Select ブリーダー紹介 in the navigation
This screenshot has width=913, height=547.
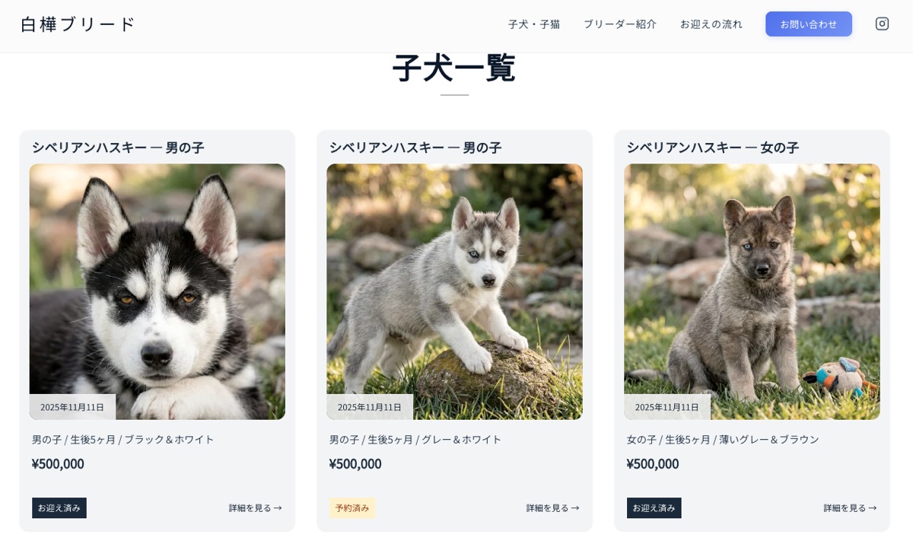[x=620, y=24]
